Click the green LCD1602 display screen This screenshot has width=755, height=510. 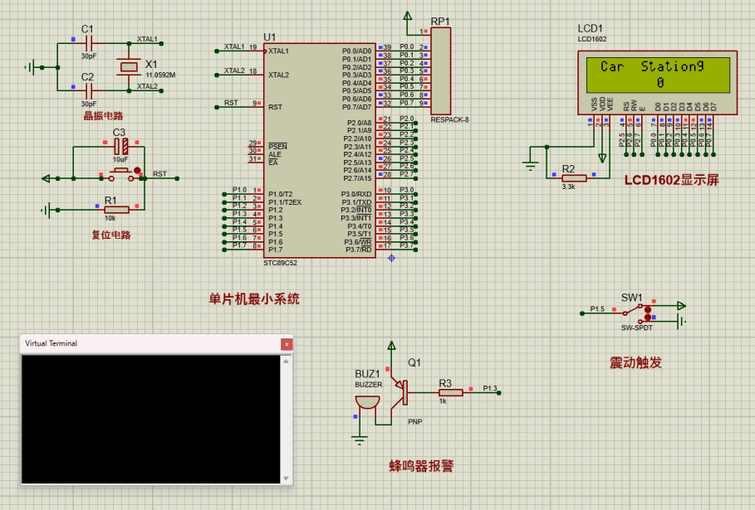pos(658,75)
